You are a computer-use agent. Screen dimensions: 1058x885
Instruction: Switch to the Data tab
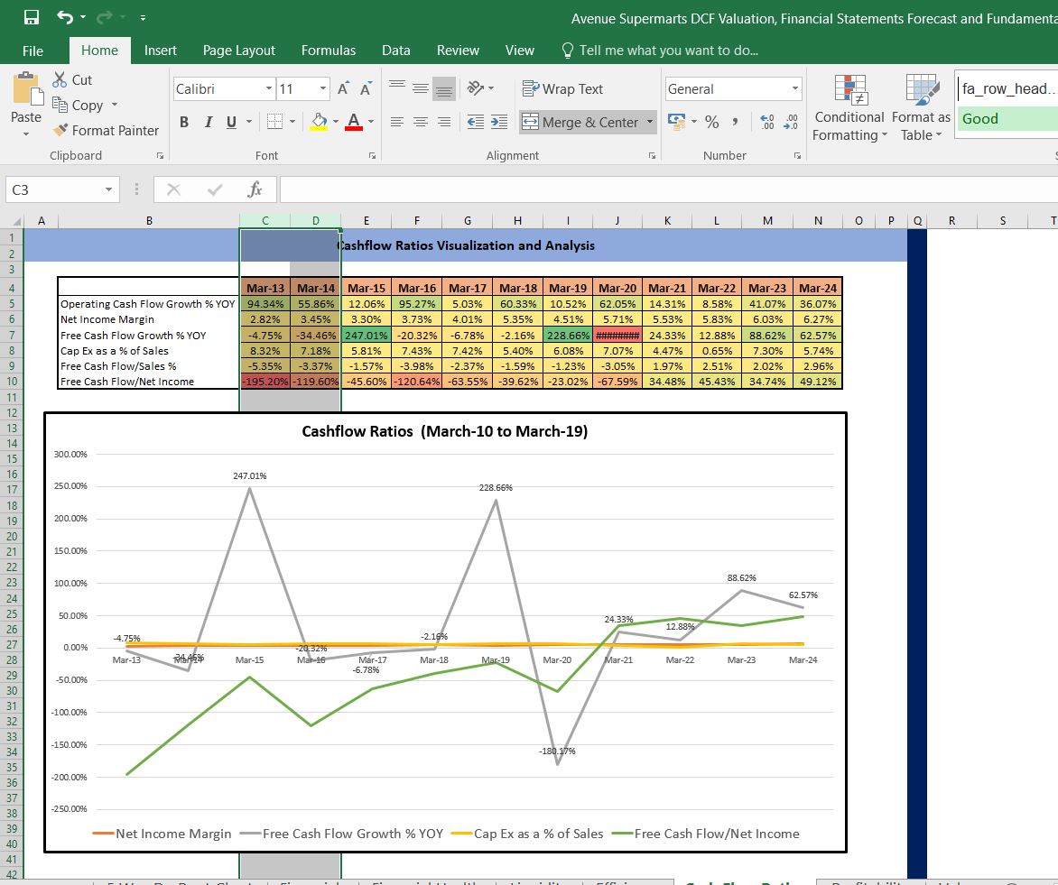(396, 51)
